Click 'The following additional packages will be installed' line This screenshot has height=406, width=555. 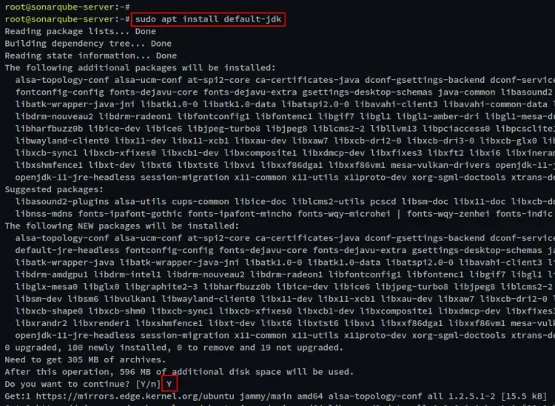(x=140, y=67)
